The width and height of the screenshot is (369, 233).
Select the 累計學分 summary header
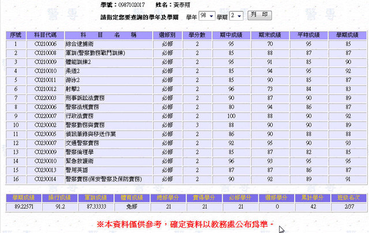[x=312, y=198]
